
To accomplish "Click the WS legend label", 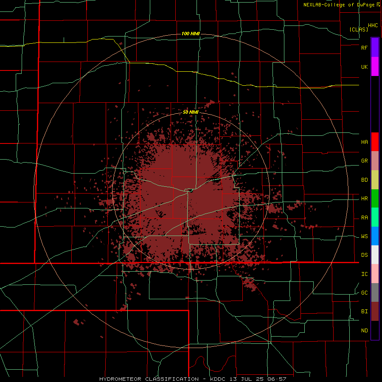I will click(x=364, y=236).
